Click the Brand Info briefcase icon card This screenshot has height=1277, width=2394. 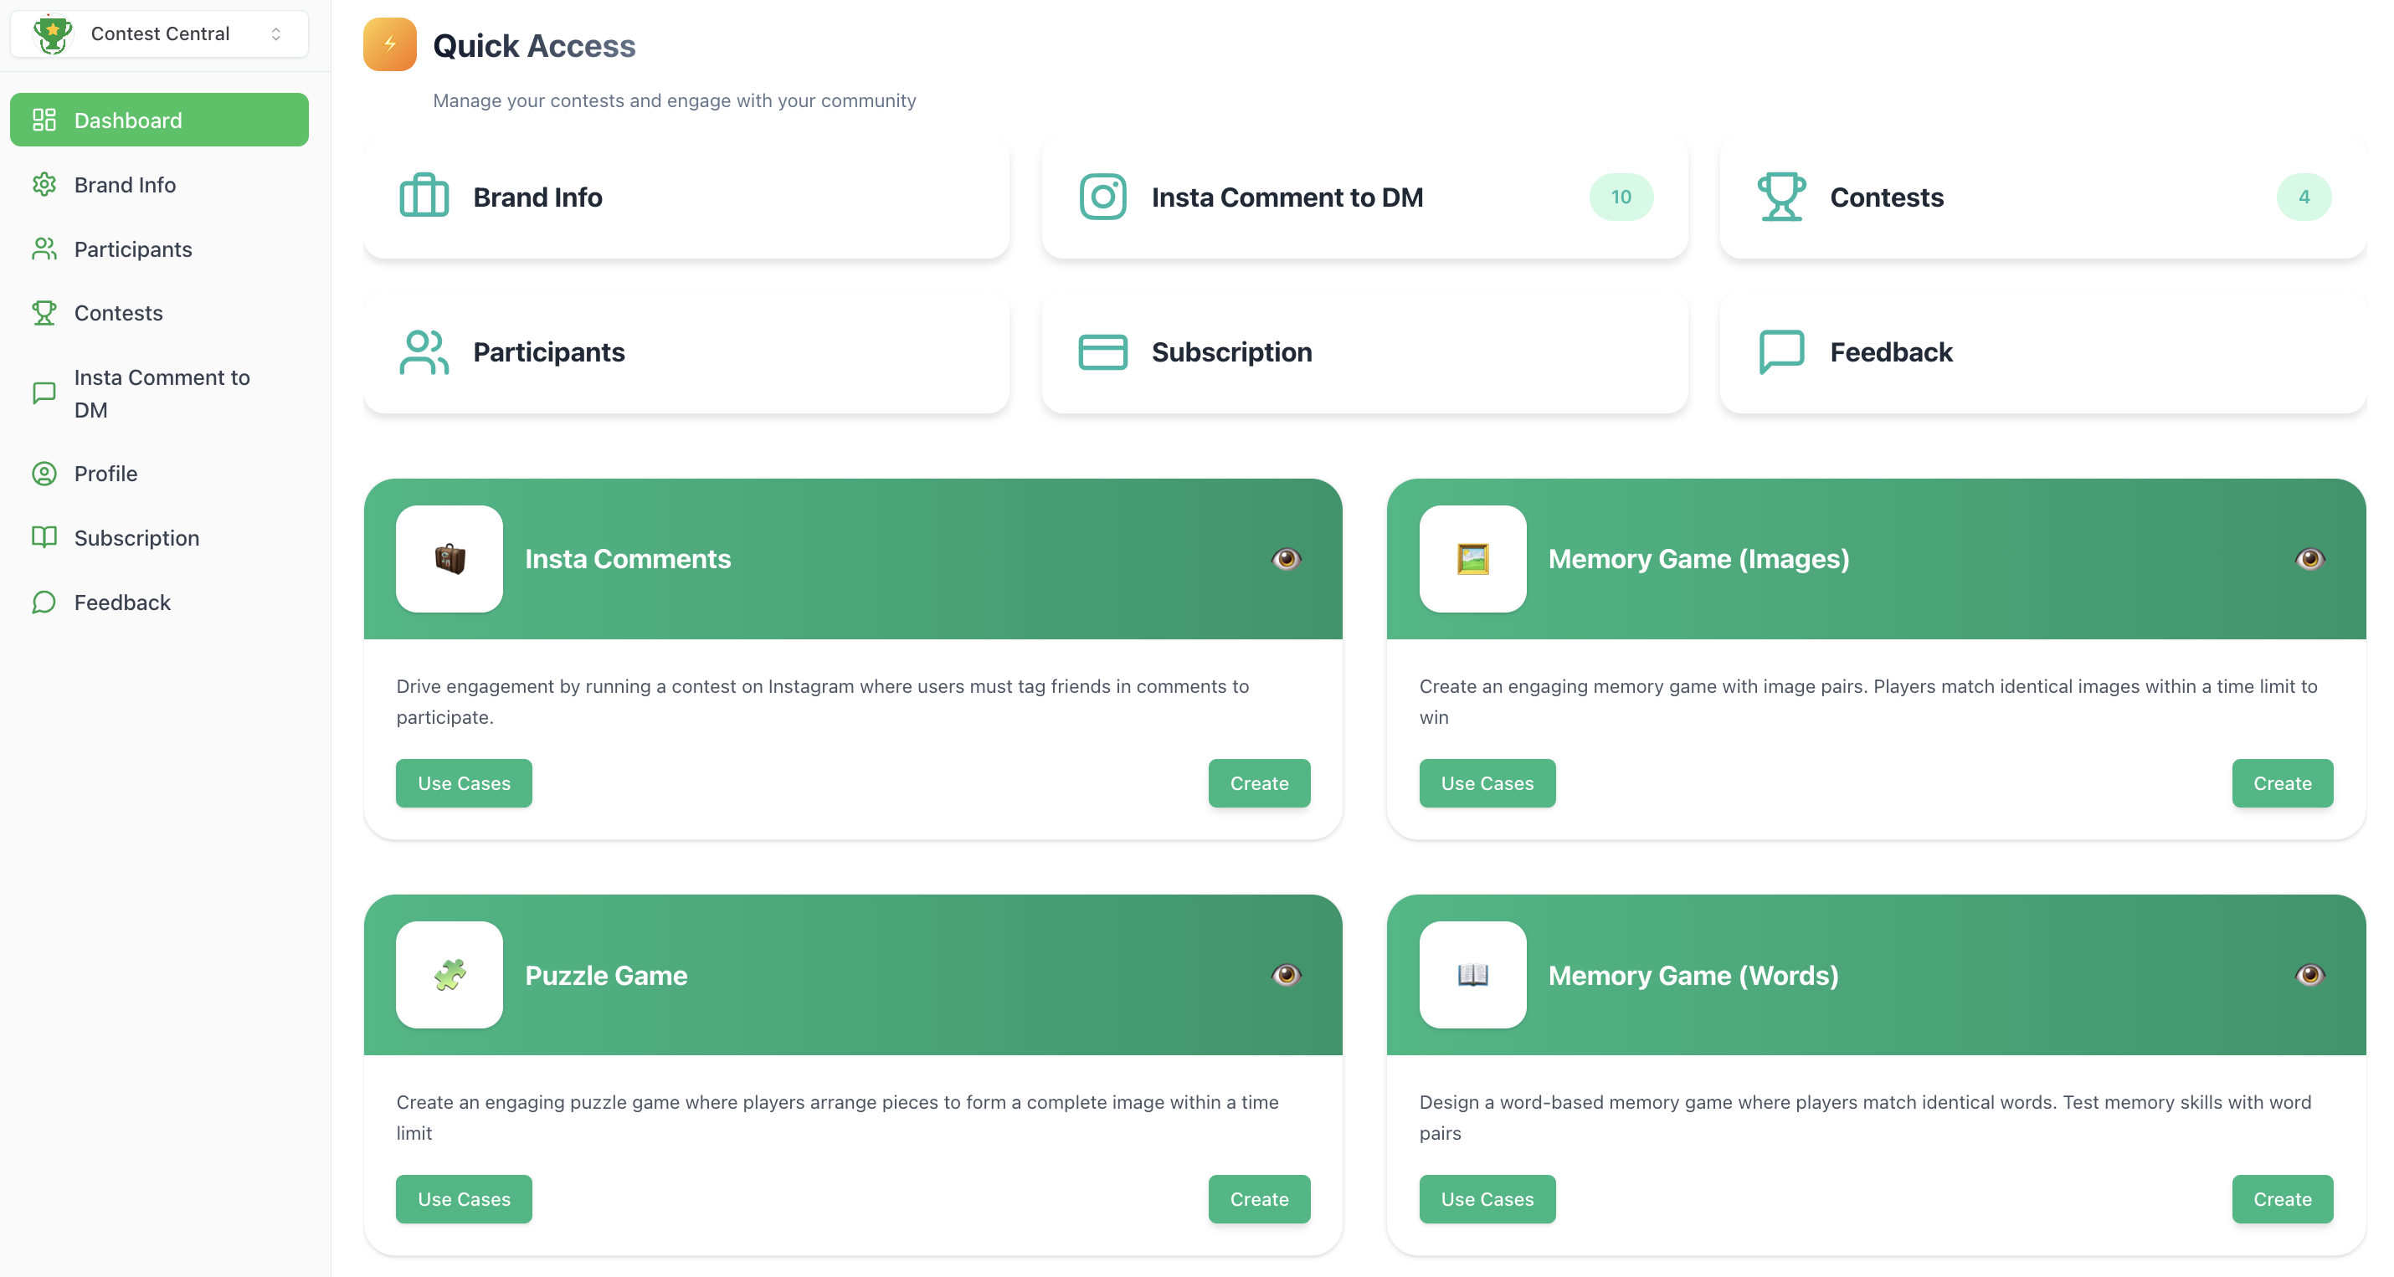pos(424,196)
